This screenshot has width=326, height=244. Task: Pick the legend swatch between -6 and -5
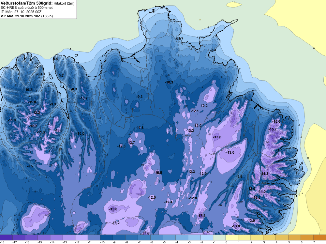(x=157, y=237)
